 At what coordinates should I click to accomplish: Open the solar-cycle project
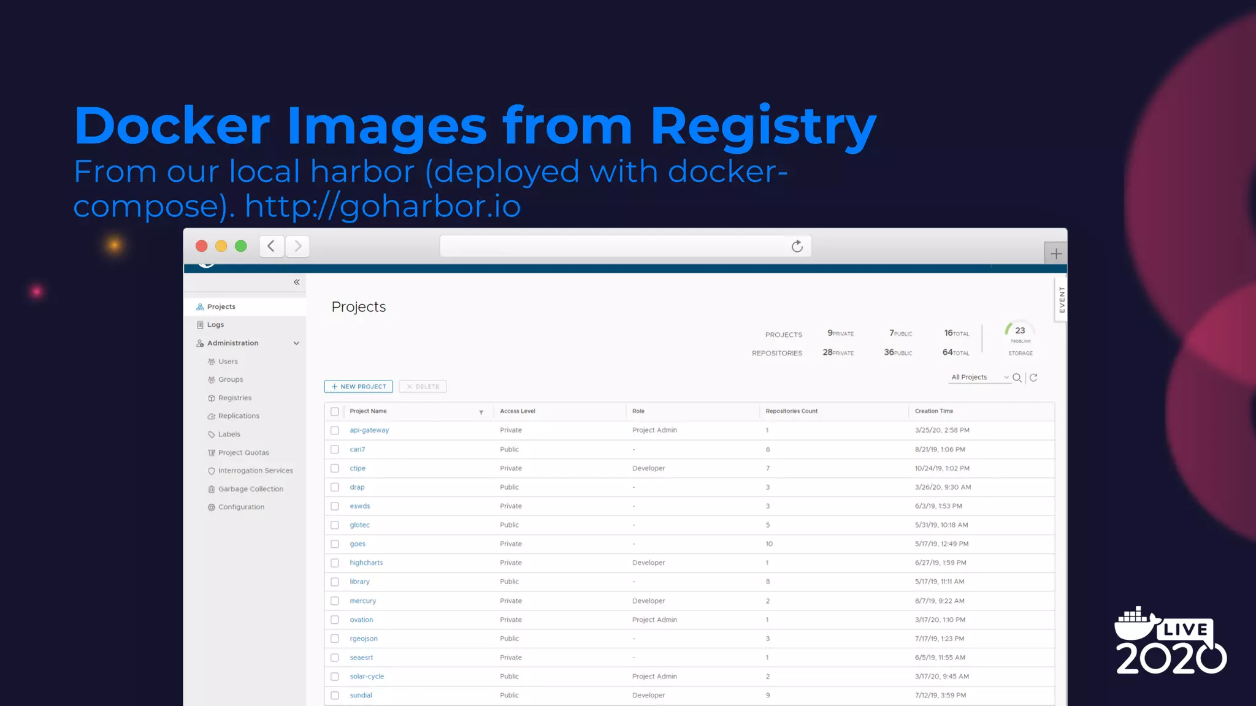pos(367,677)
